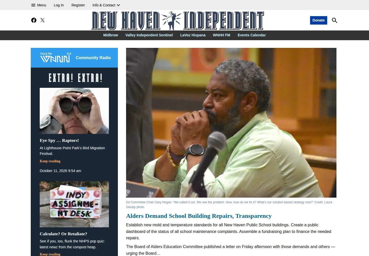Click the EXTRA! EXTRA! heading
This screenshot has height=256, width=369.
(75, 78)
